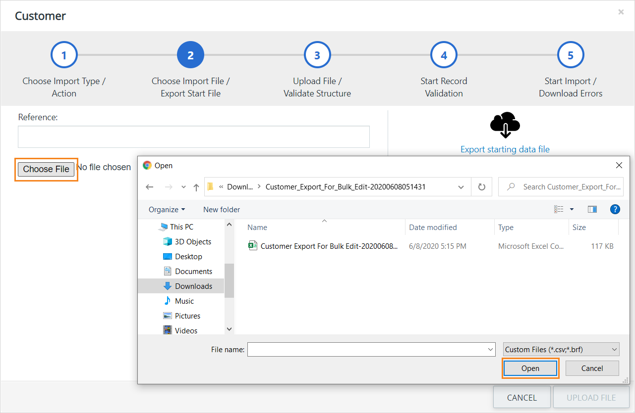The image size is (635, 413).
Task: Expand the address bar path history dropdown
Action: 462,187
